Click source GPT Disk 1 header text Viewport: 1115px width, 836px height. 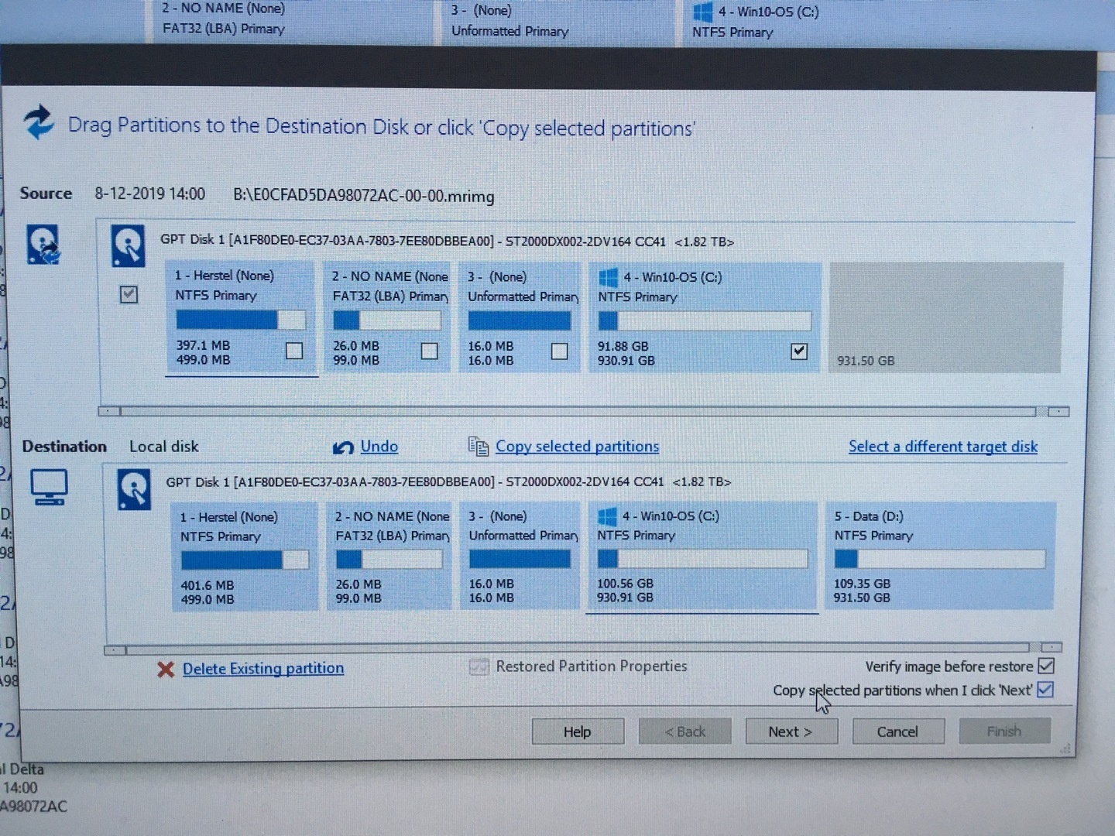click(x=447, y=242)
